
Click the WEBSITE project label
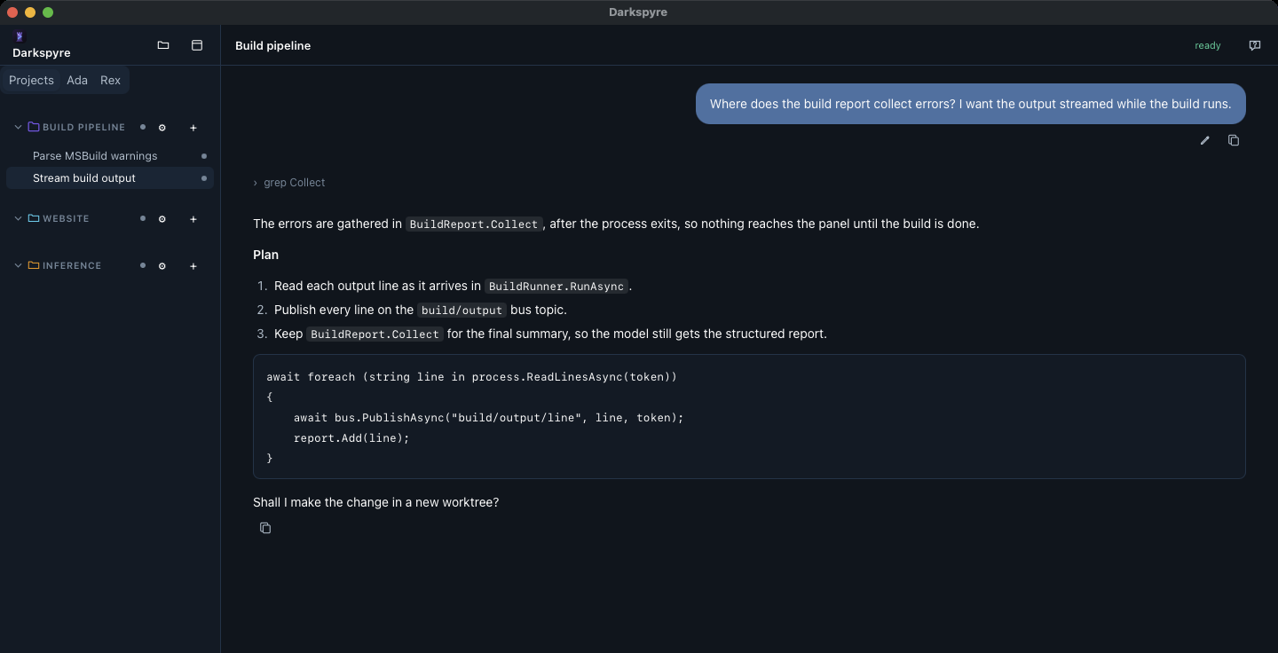point(66,219)
